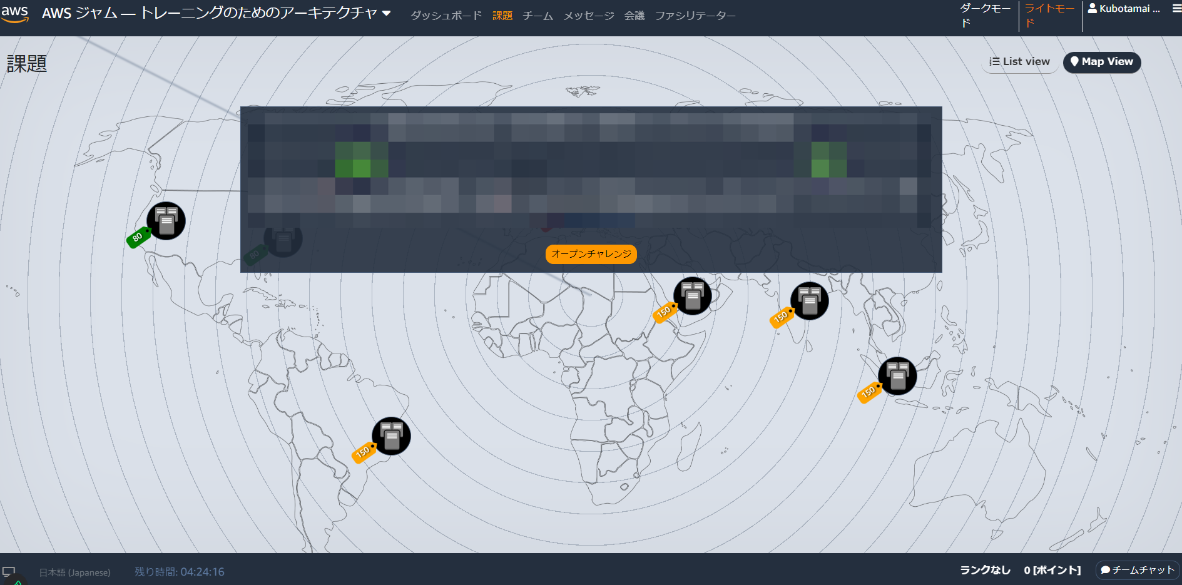
Task: Click the user profile icon next to Kubotamai
Action: [1093, 8]
